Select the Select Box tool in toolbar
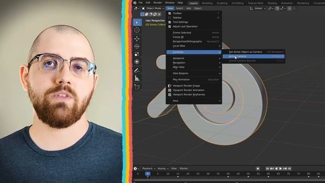The height and width of the screenshot is (183, 325). (137, 22)
